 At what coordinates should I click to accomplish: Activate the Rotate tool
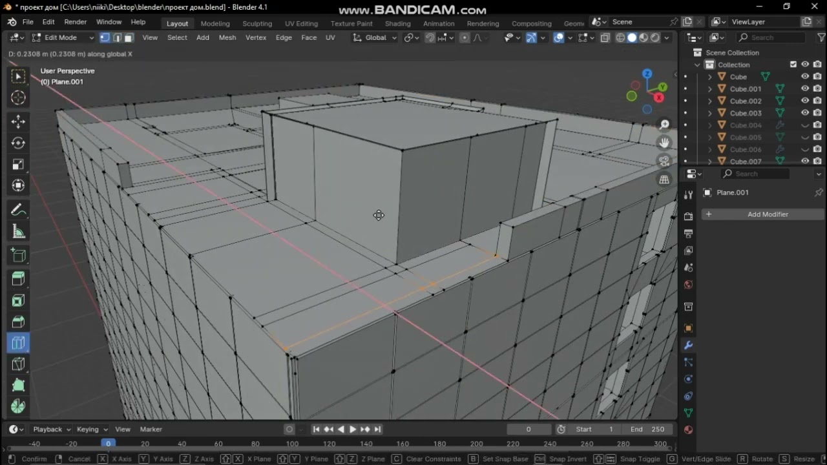(18, 143)
